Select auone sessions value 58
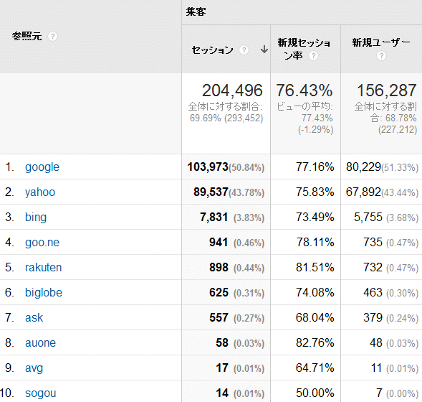The image size is (422, 402). [222, 342]
